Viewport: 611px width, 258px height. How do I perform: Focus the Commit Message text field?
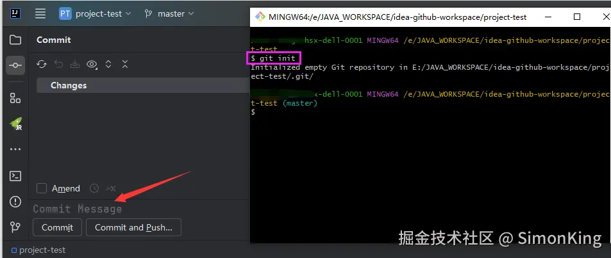(x=140, y=209)
